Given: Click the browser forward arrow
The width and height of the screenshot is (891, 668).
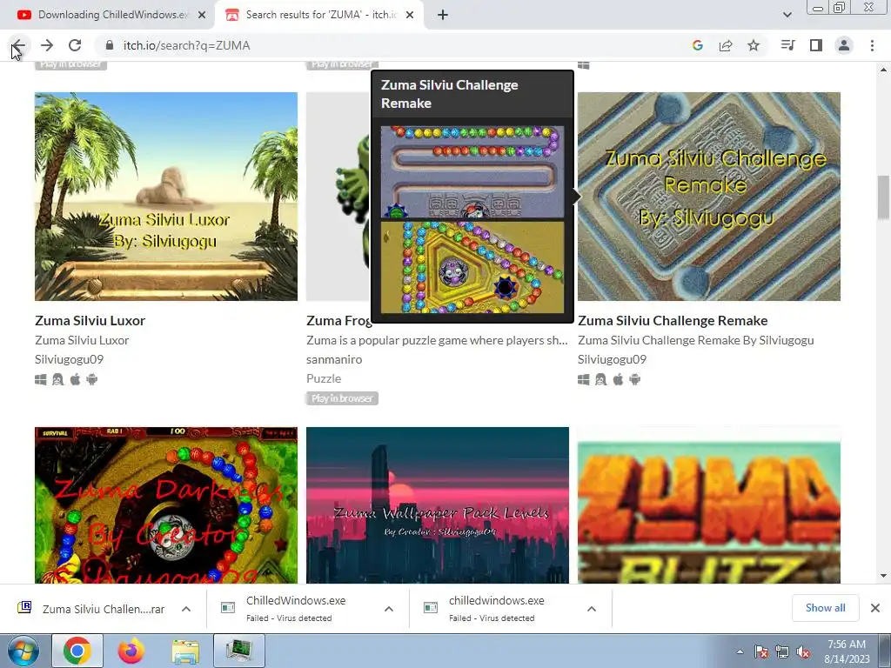Looking at the screenshot, I should click(x=47, y=45).
